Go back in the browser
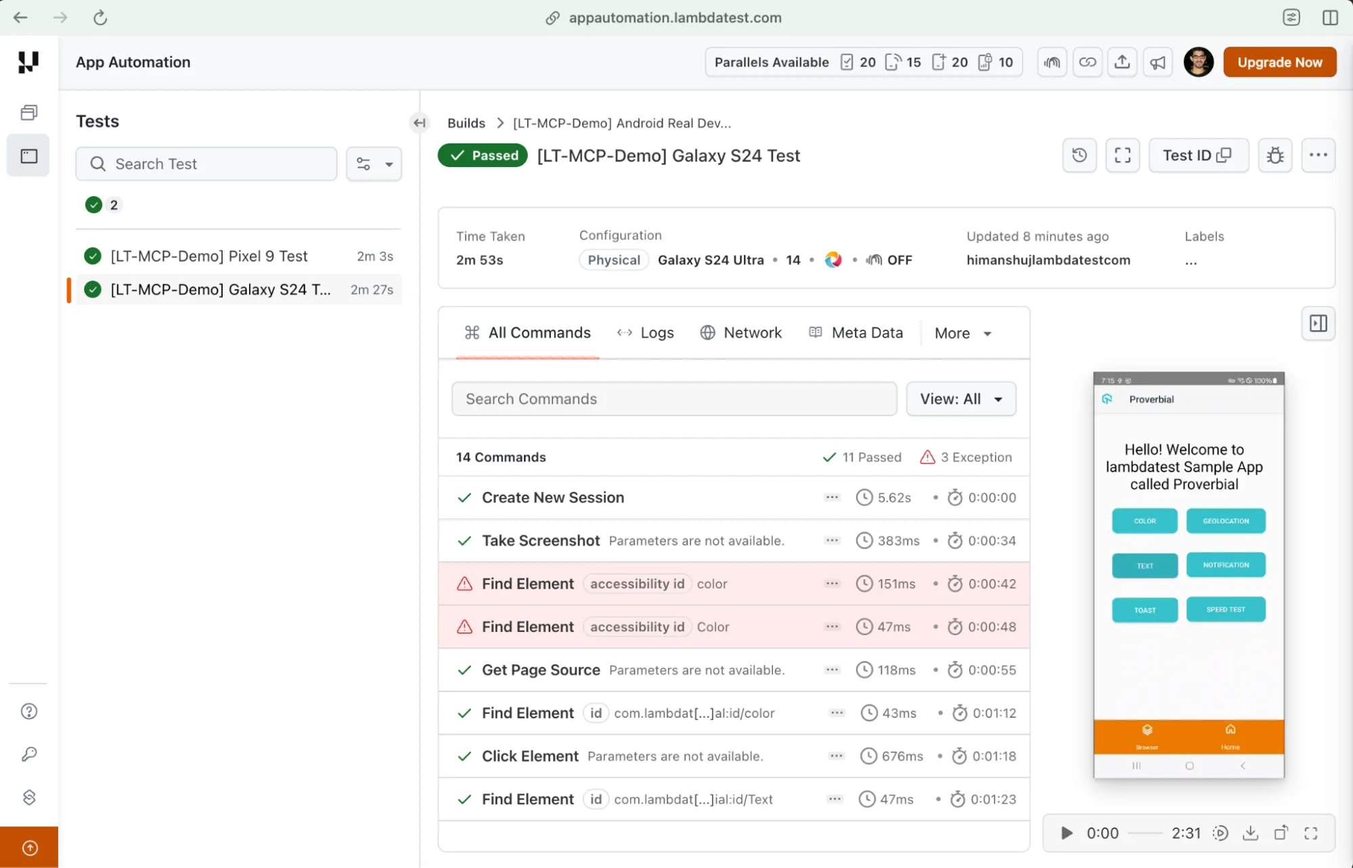The image size is (1353, 868). point(20,18)
